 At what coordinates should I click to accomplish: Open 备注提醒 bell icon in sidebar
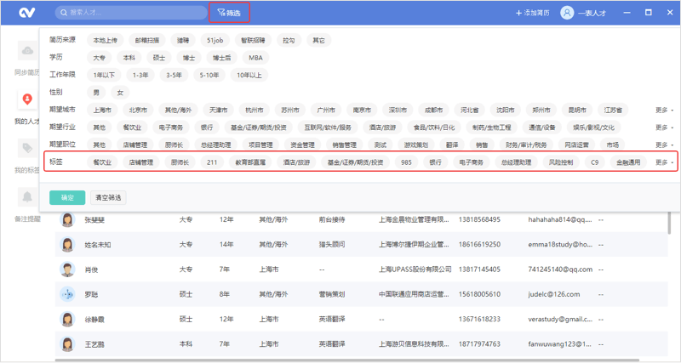[x=27, y=197]
